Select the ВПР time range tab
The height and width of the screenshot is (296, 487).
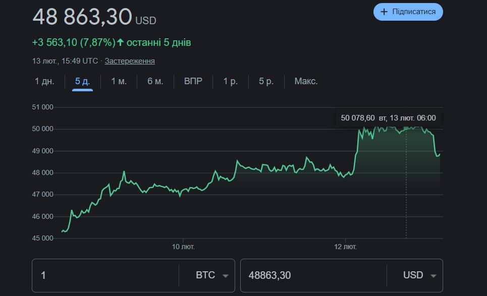click(193, 81)
